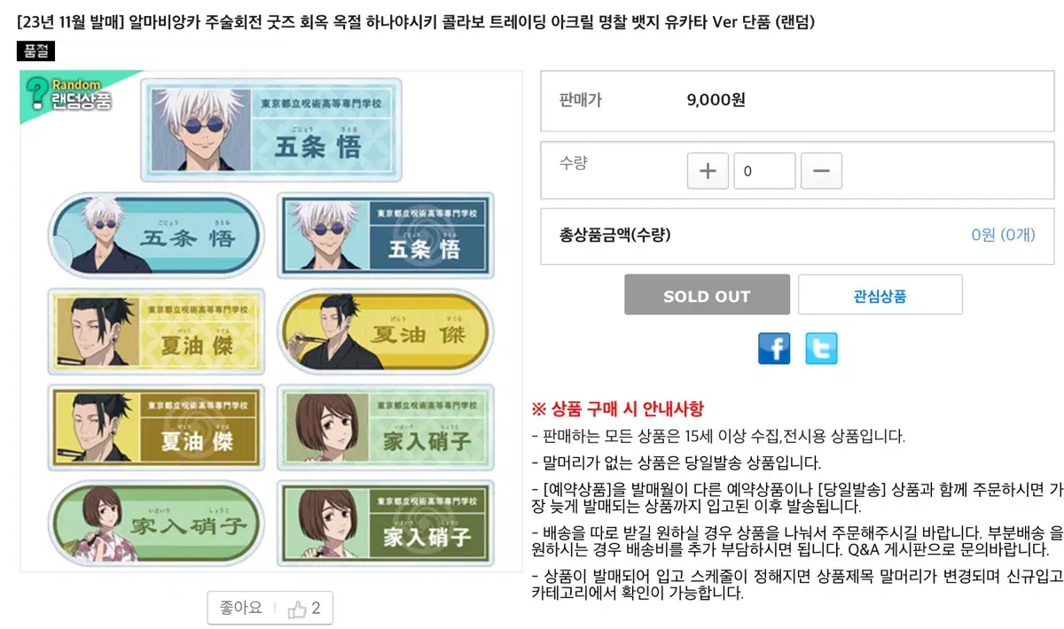
Task: Click the dark green Ieiri Shoko badge
Action: [x=386, y=524]
